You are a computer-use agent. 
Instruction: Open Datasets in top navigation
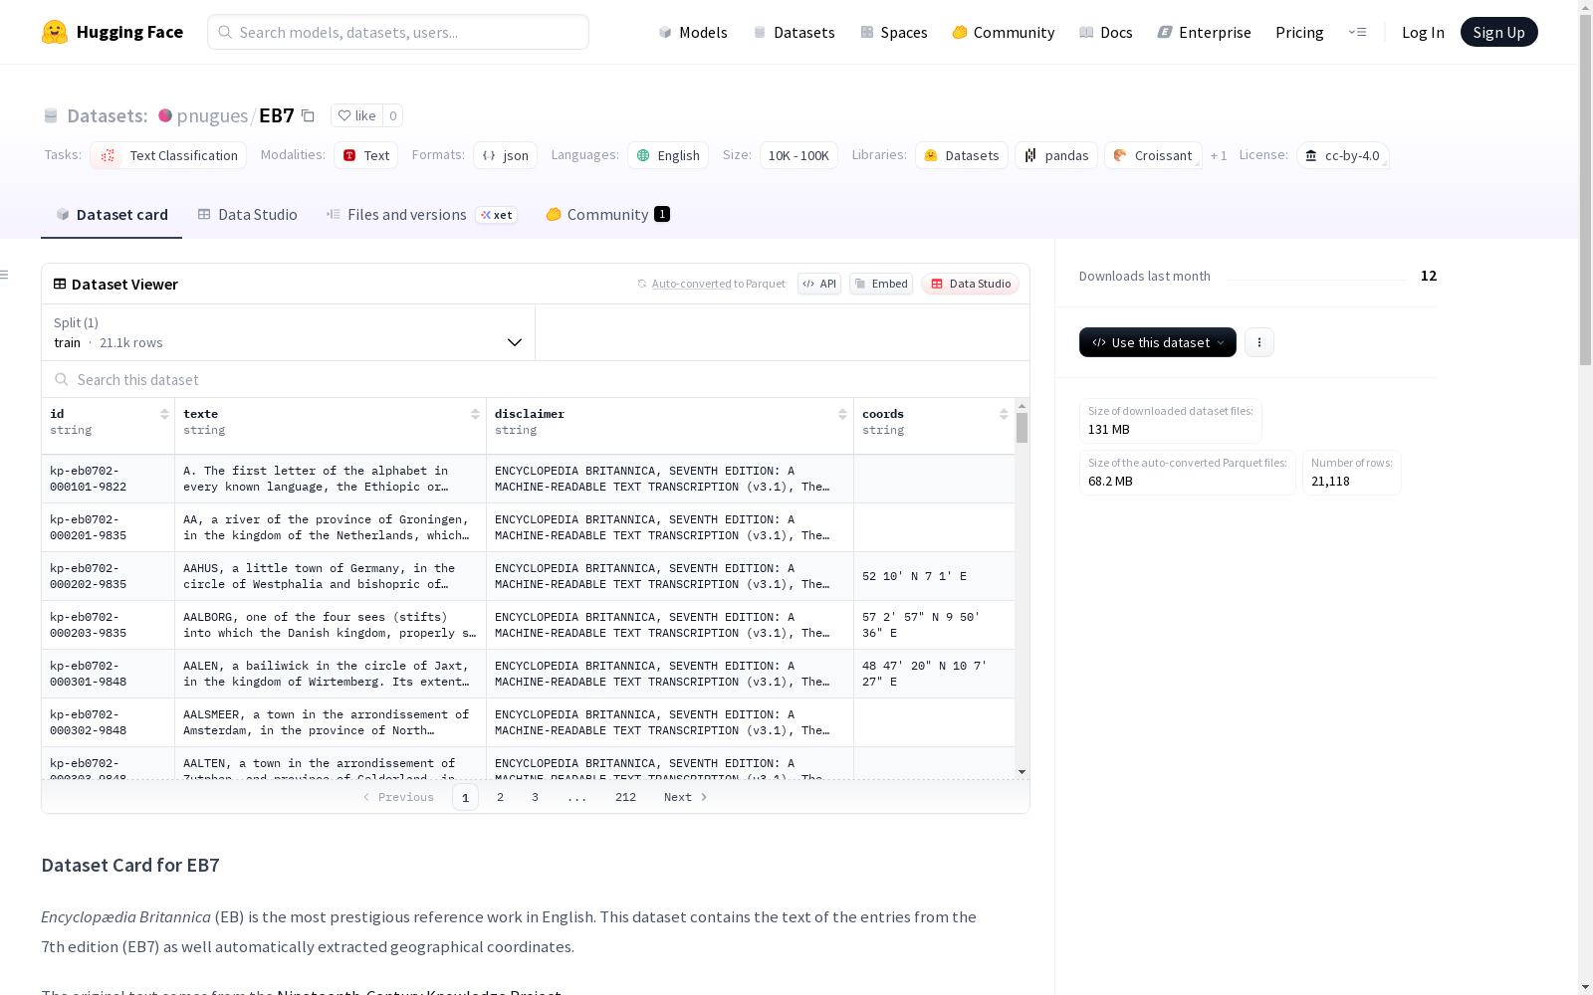tap(794, 32)
